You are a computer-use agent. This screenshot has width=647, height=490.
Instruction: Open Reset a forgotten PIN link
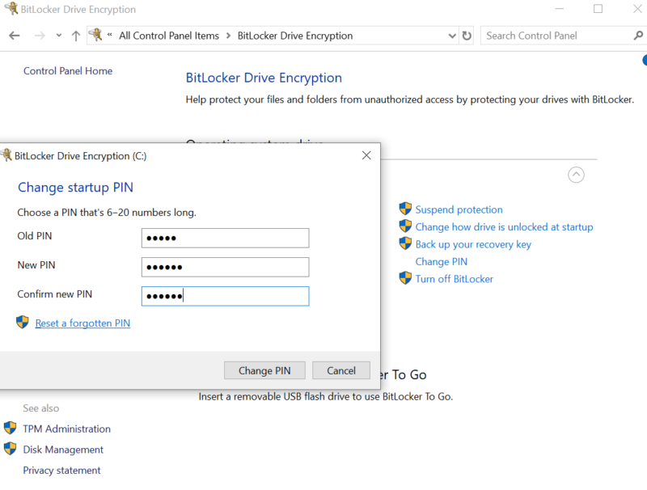(x=82, y=323)
